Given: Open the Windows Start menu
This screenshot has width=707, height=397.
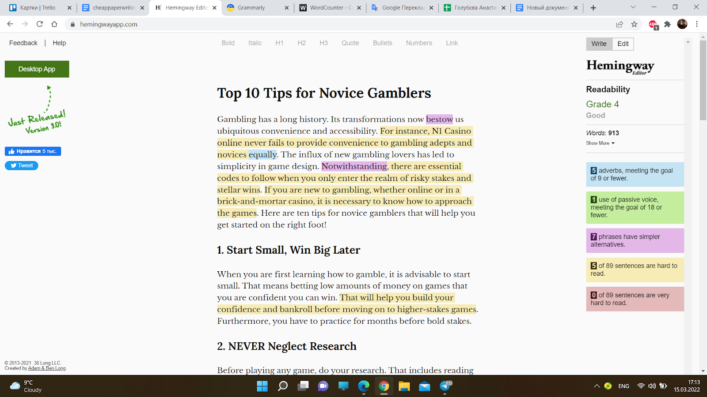Looking at the screenshot, I should coord(262,386).
